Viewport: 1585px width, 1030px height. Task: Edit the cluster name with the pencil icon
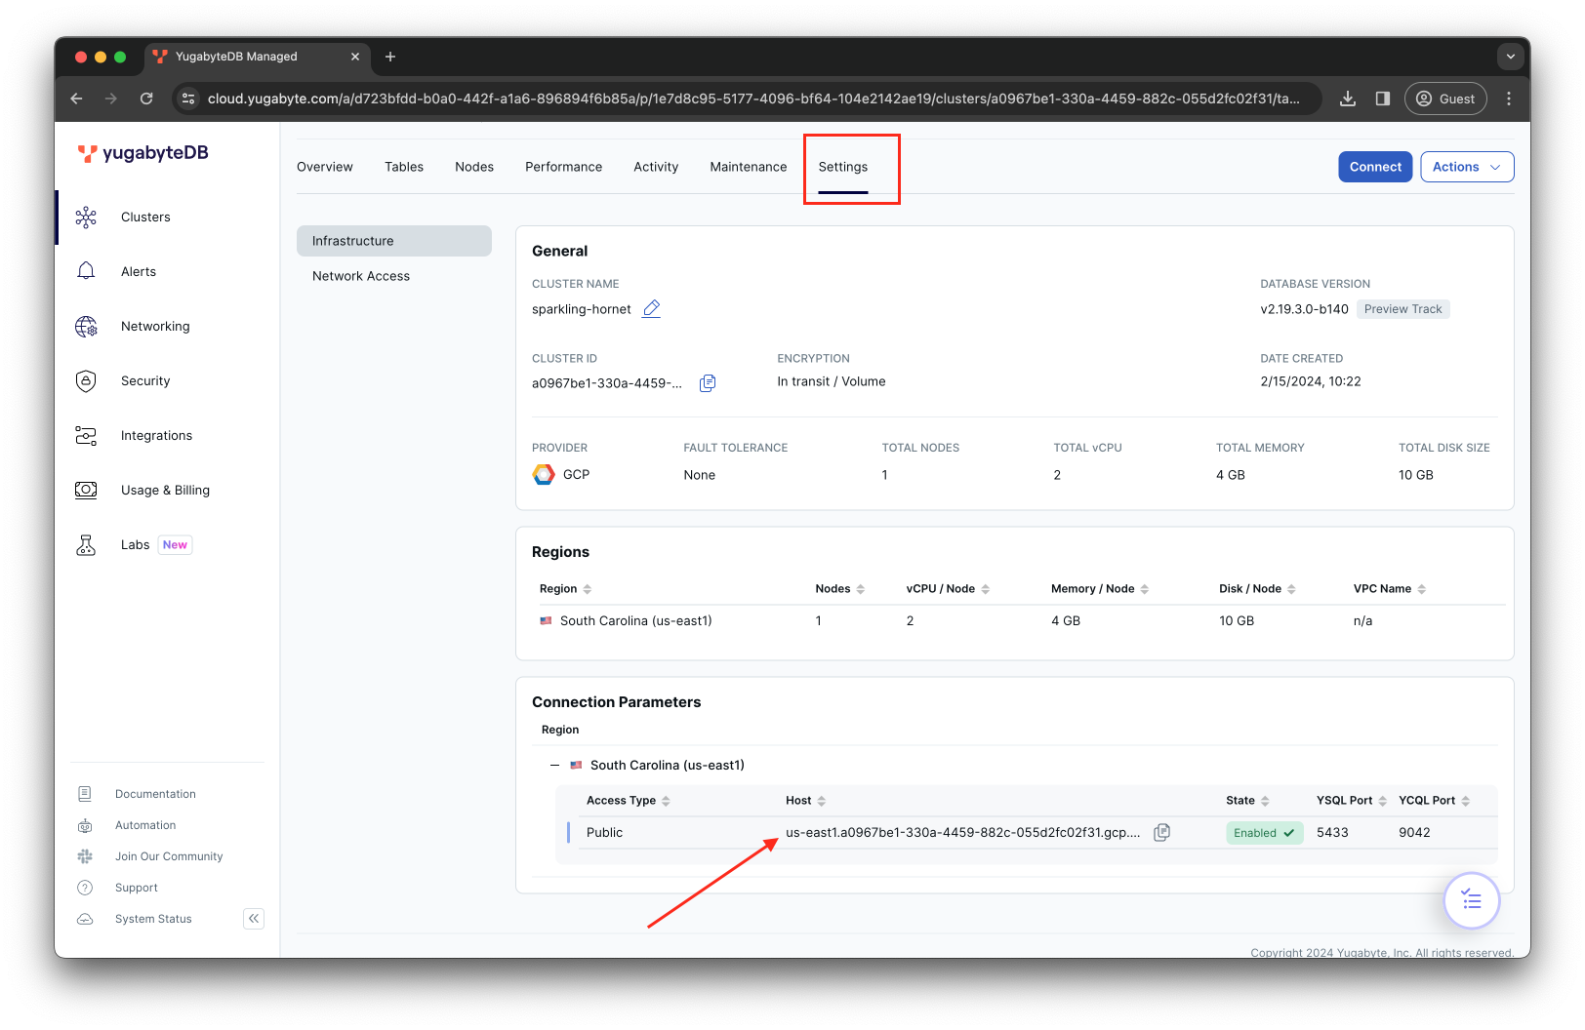click(x=651, y=308)
